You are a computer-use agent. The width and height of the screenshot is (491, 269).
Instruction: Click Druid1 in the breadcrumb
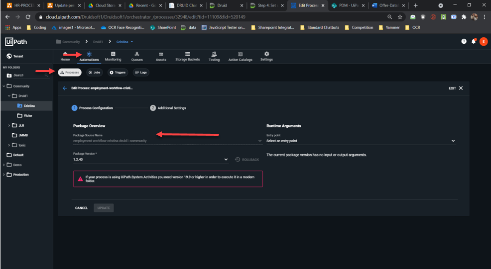tap(98, 42)
